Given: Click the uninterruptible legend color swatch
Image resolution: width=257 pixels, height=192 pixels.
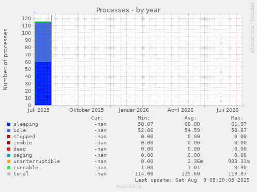Looking at the screenshot, I should [x=9, y=161].
